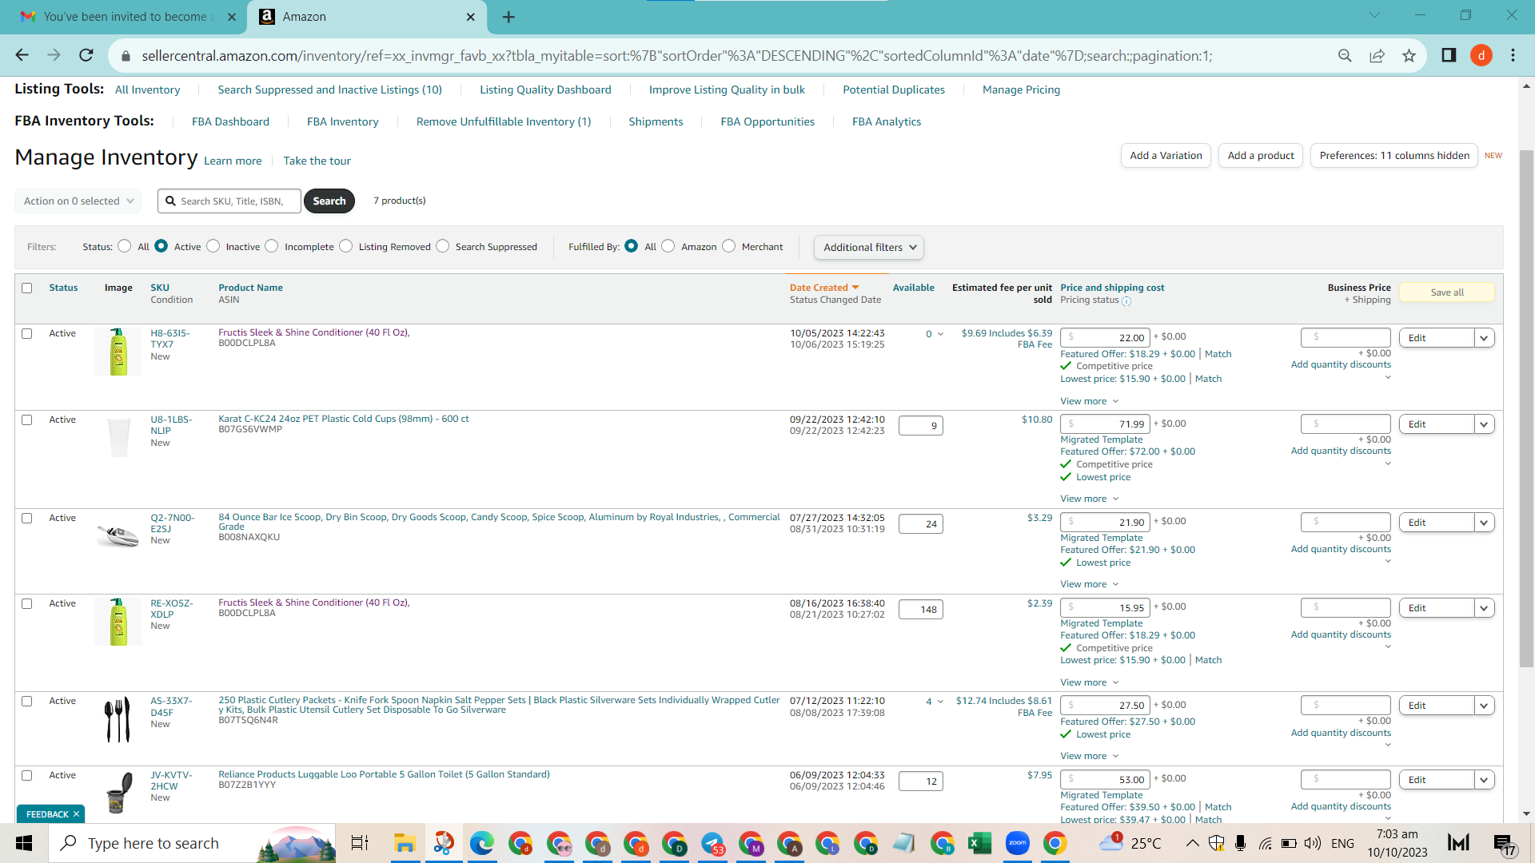Select the H8-63I5-TYX7 row checkbox

(x=27, y=333)
